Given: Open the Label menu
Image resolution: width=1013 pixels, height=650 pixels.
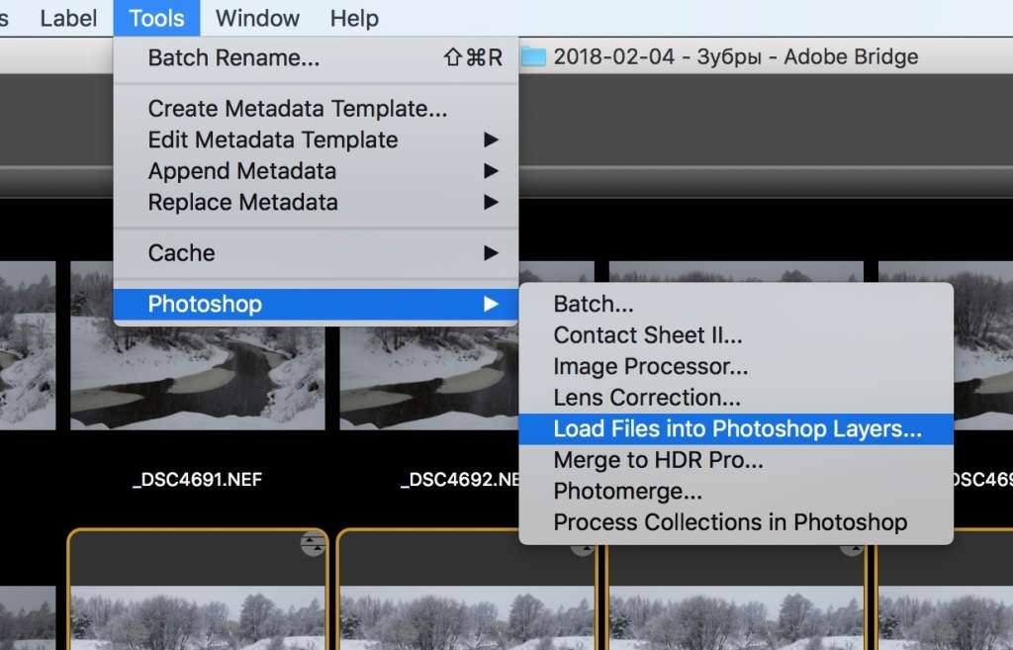Looking at the screenshot, I should 68,18.
